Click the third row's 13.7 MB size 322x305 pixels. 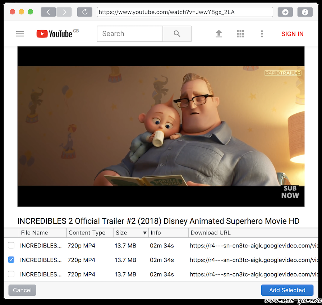coord(125,274)
